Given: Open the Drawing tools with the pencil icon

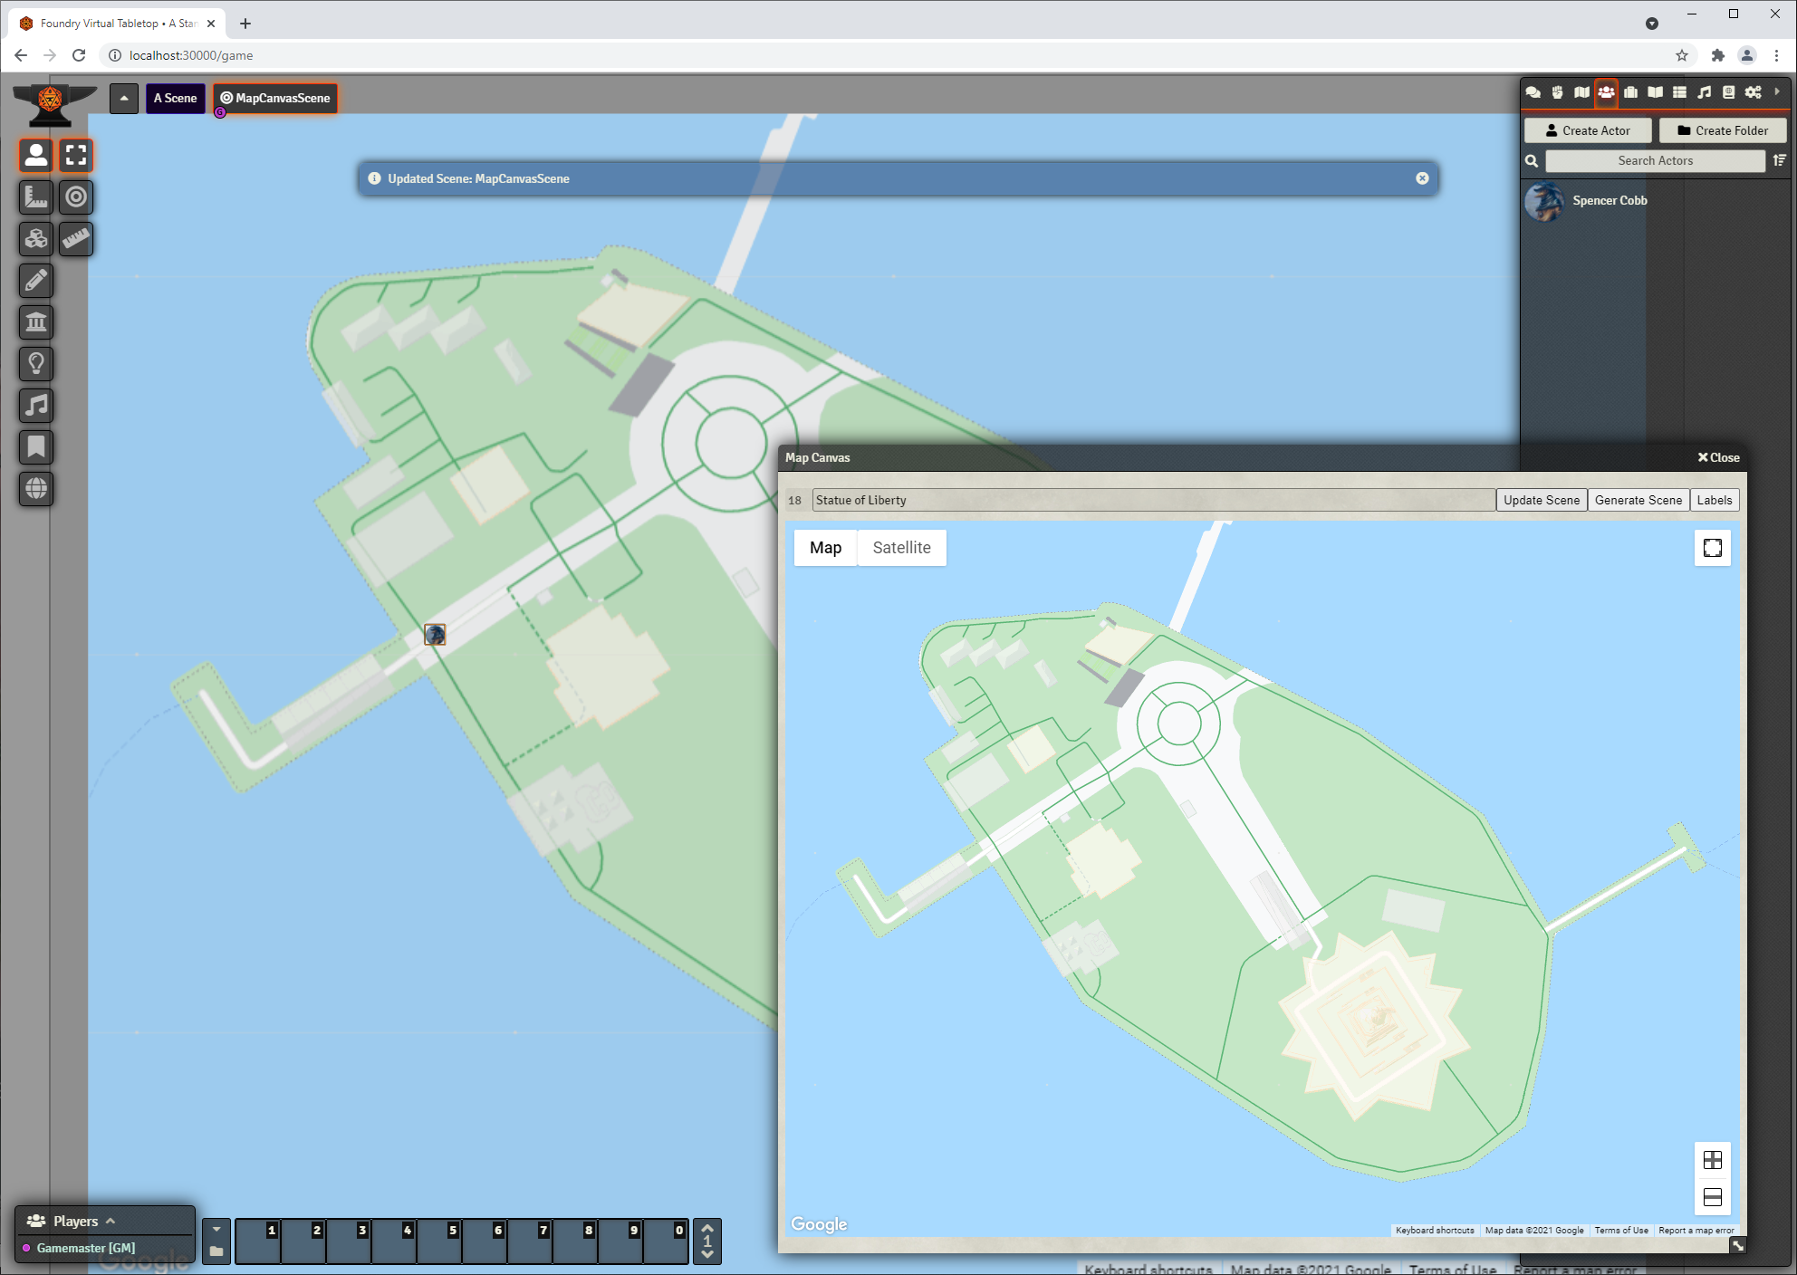Looking at the screenshot, I should 36,281.
